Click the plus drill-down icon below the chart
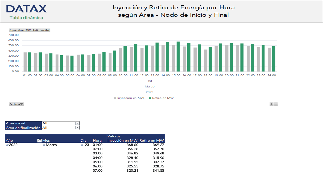Viewport: 323px width, 173px height. coord(272,104)
